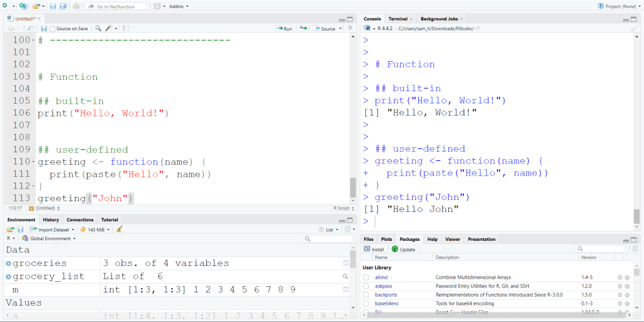The height and width of the screenshot is (322, 644).
Task: Open the History tab
Action: coord(51,219)
